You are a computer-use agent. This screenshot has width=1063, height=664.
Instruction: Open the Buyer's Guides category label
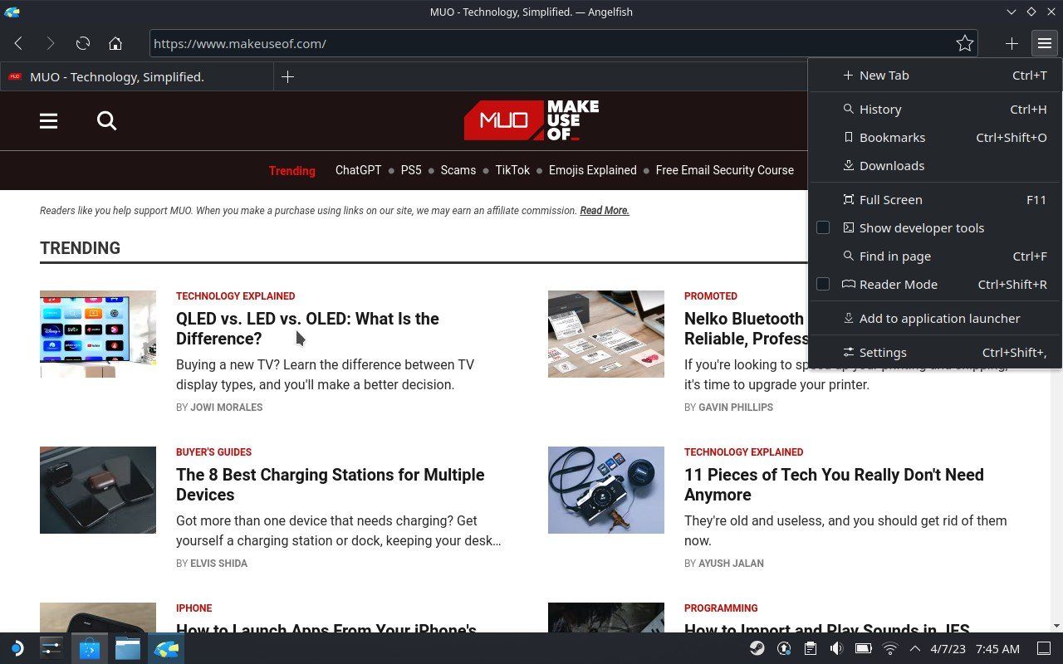tap(213, 452)
